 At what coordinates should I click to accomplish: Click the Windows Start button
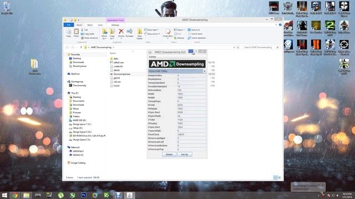(4, 195)
